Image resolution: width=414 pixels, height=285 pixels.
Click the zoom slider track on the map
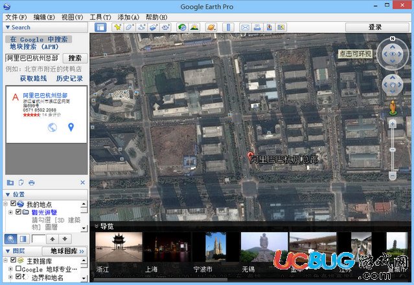(393, 150)
